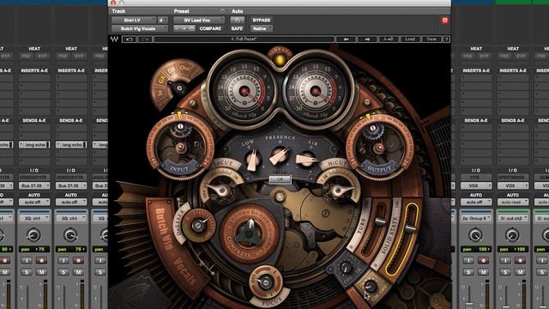Click the copy settings icon beside plus

click(191, 28)
